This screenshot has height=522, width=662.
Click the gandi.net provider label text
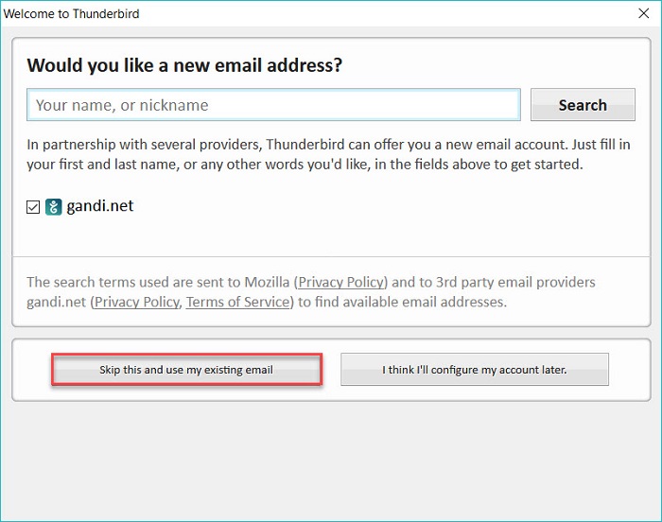pyautogui.click(x=100, y=205)
